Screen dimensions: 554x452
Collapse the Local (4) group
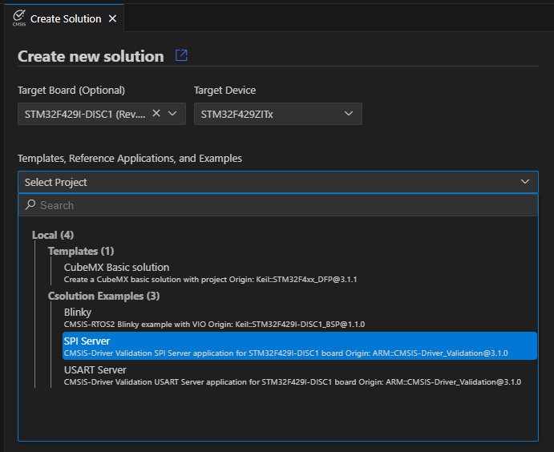53,235
